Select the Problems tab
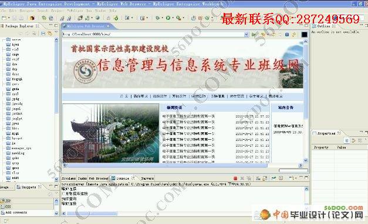 (69, 178)
